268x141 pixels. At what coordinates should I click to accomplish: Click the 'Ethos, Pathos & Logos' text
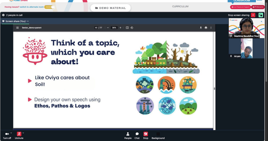click(62, 106)
